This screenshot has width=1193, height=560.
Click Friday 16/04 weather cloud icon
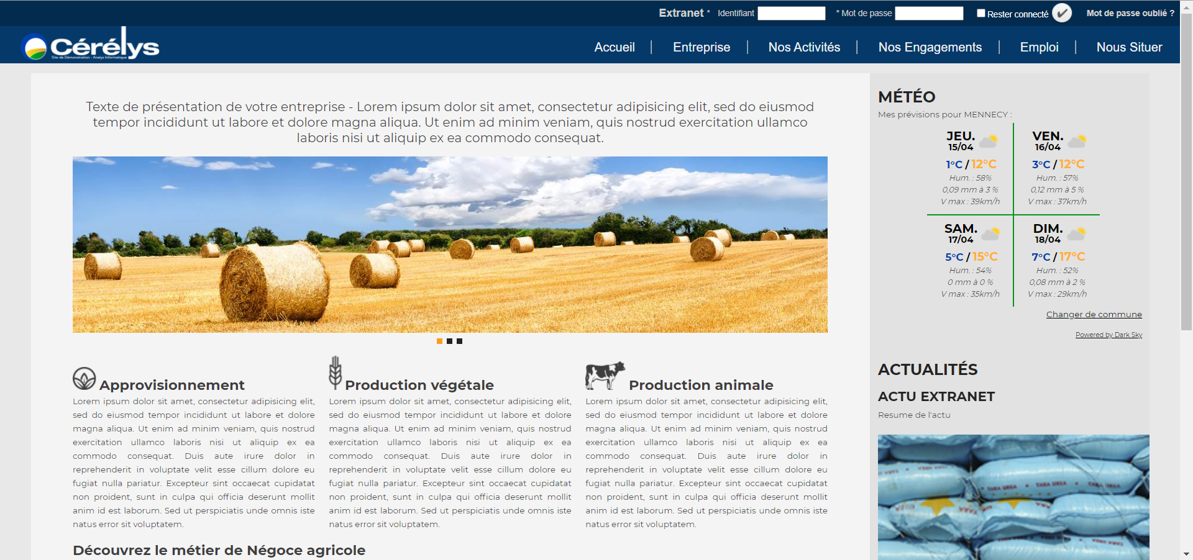tap(1077, 142)
